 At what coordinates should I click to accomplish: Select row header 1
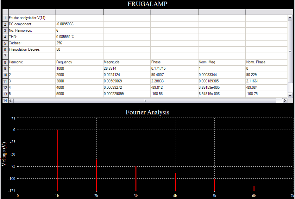click(x=5, y=18)
